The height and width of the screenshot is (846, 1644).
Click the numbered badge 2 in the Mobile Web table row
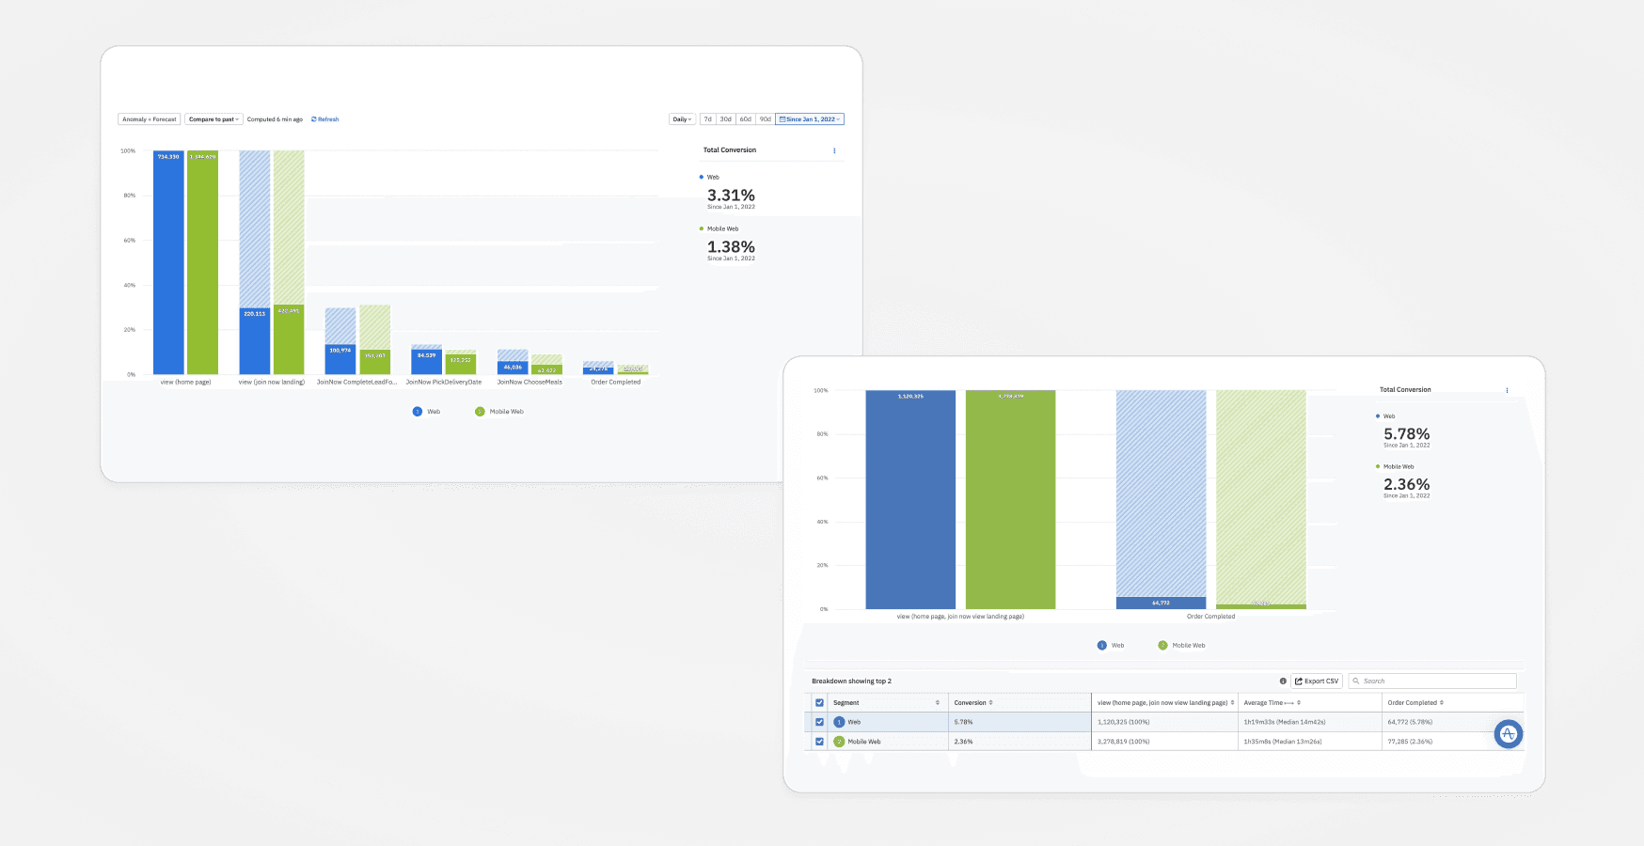tap(839, 742)
